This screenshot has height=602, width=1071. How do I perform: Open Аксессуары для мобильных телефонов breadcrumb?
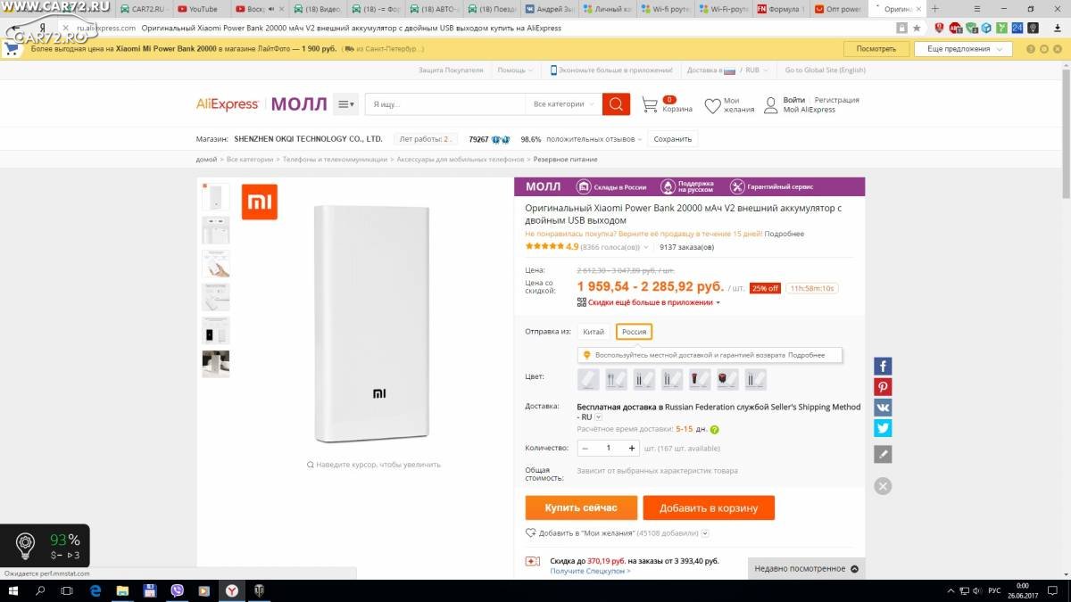[x=461, y=159]
